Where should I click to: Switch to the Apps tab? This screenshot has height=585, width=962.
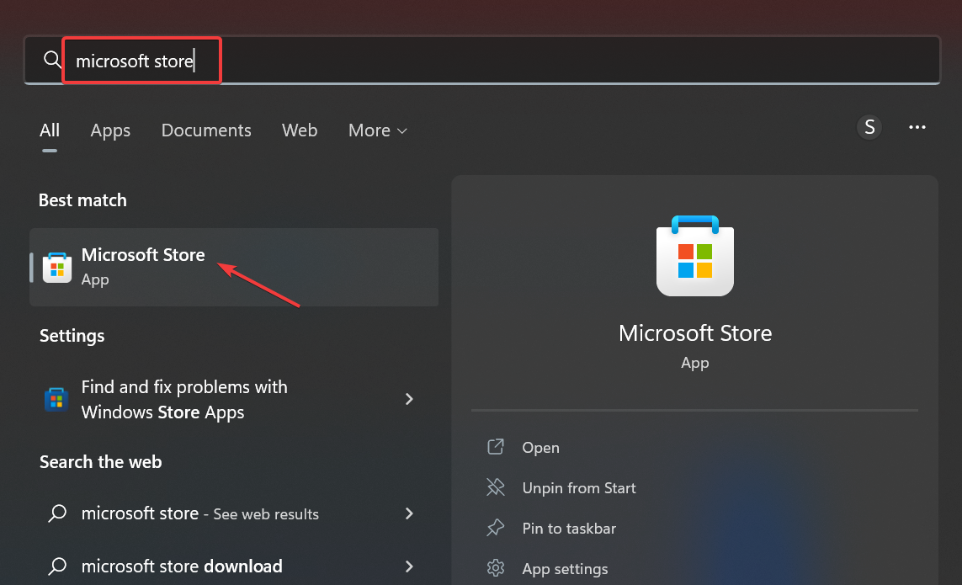(x=110, y=130)
